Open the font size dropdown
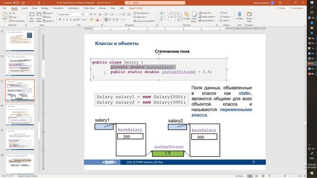Viewport: 317px width, 178px height. point(88,14)
